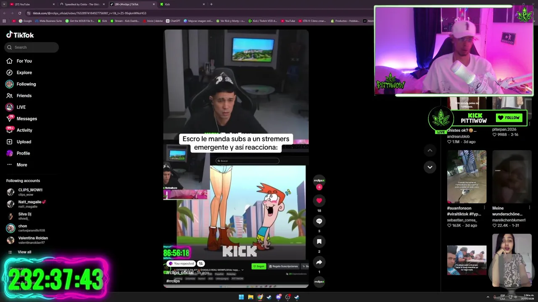
Task: Open the #suanfonson video thumbnail
Action: coord(467,177)
